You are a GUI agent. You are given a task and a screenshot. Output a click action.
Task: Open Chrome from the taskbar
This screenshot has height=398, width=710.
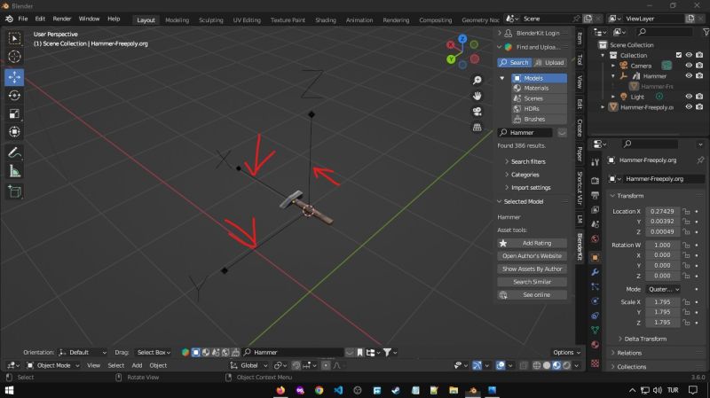319,390
